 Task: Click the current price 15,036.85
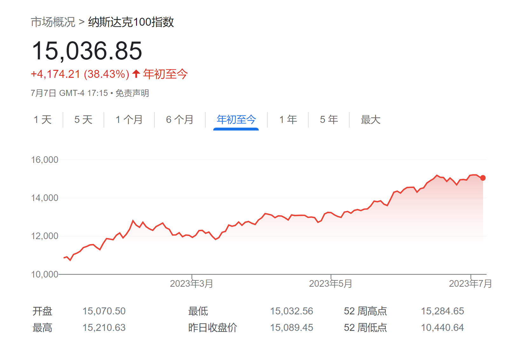tap(87, 51)
